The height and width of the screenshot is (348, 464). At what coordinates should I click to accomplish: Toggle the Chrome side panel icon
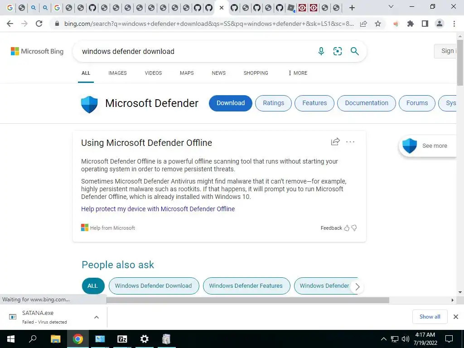coord(425,24)
